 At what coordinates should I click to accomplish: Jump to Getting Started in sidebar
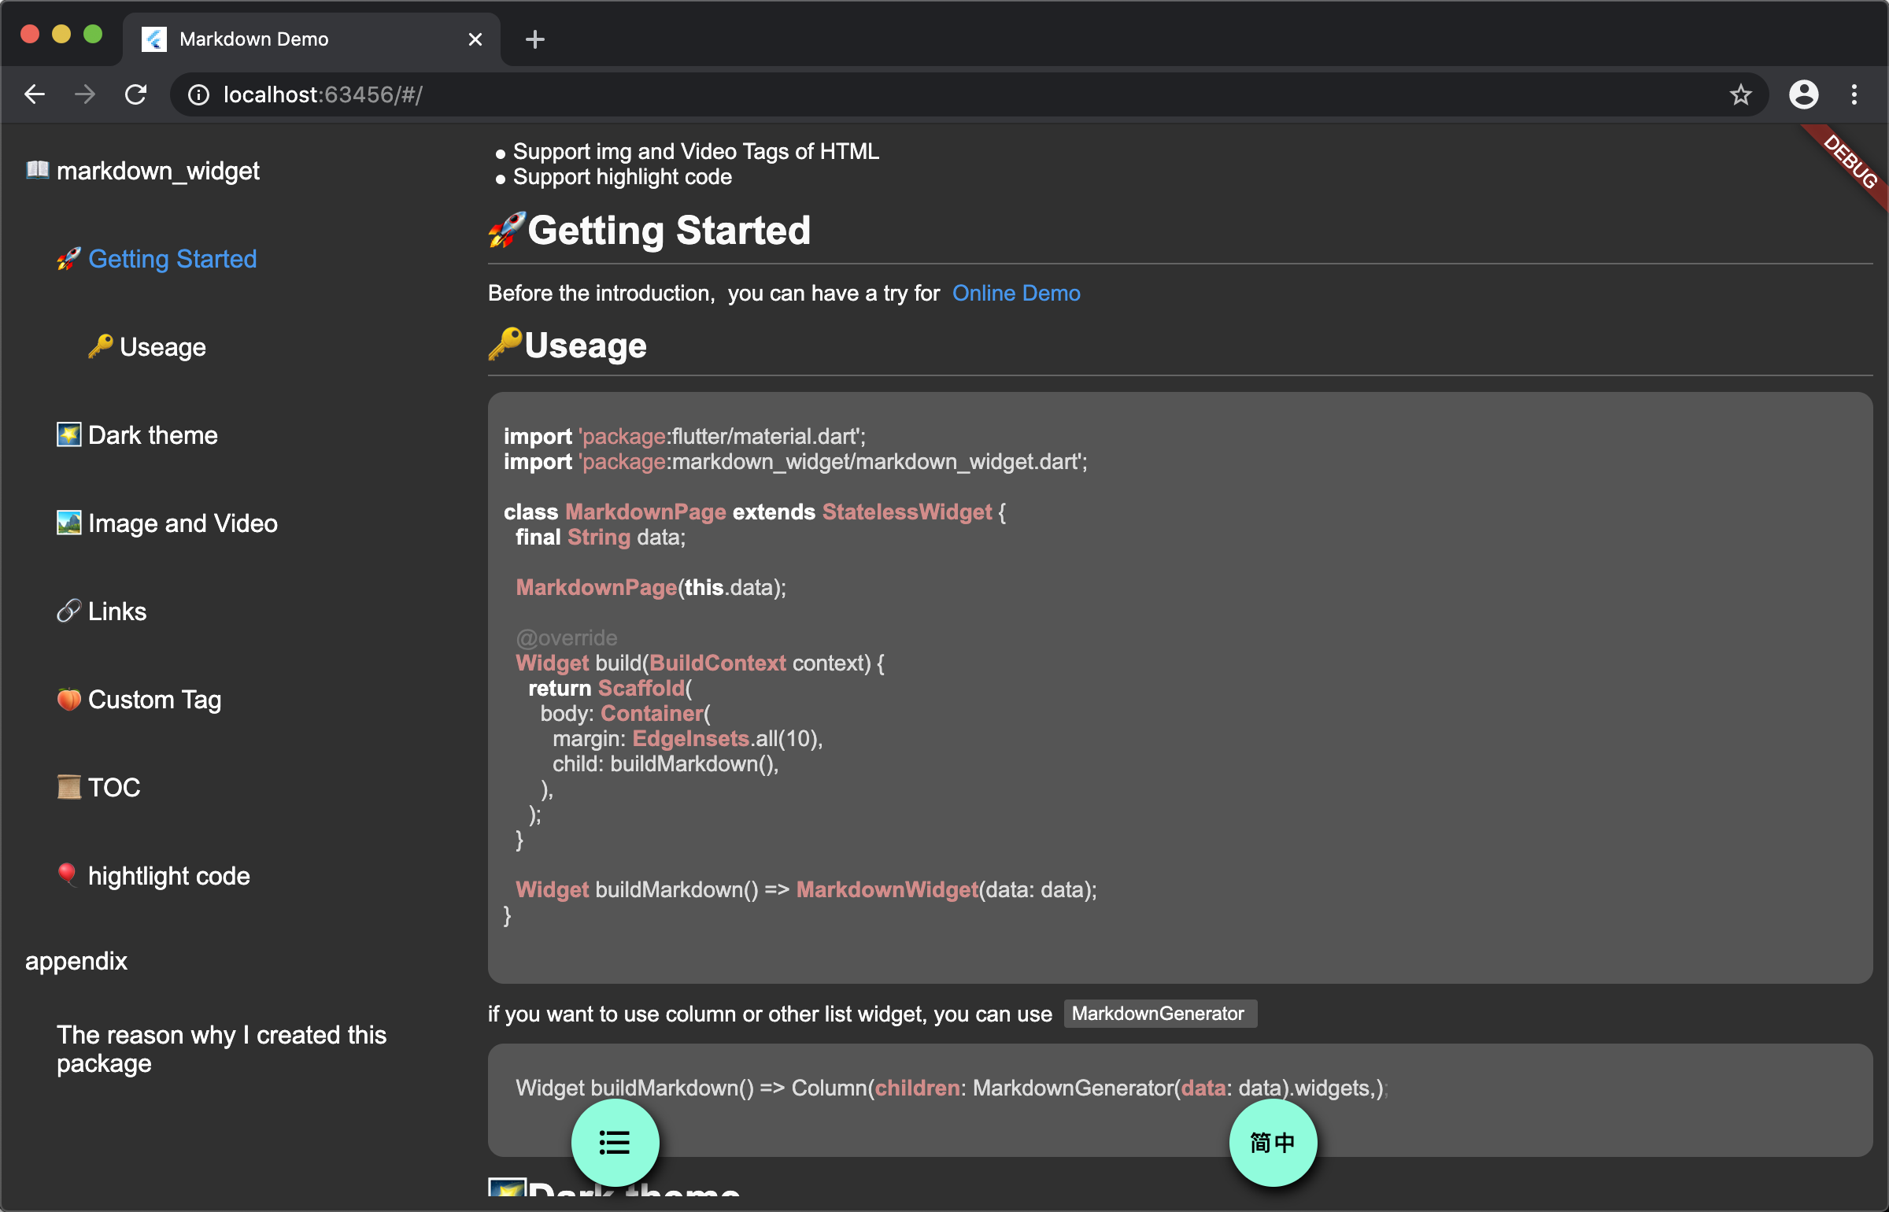tap(172, 259)
